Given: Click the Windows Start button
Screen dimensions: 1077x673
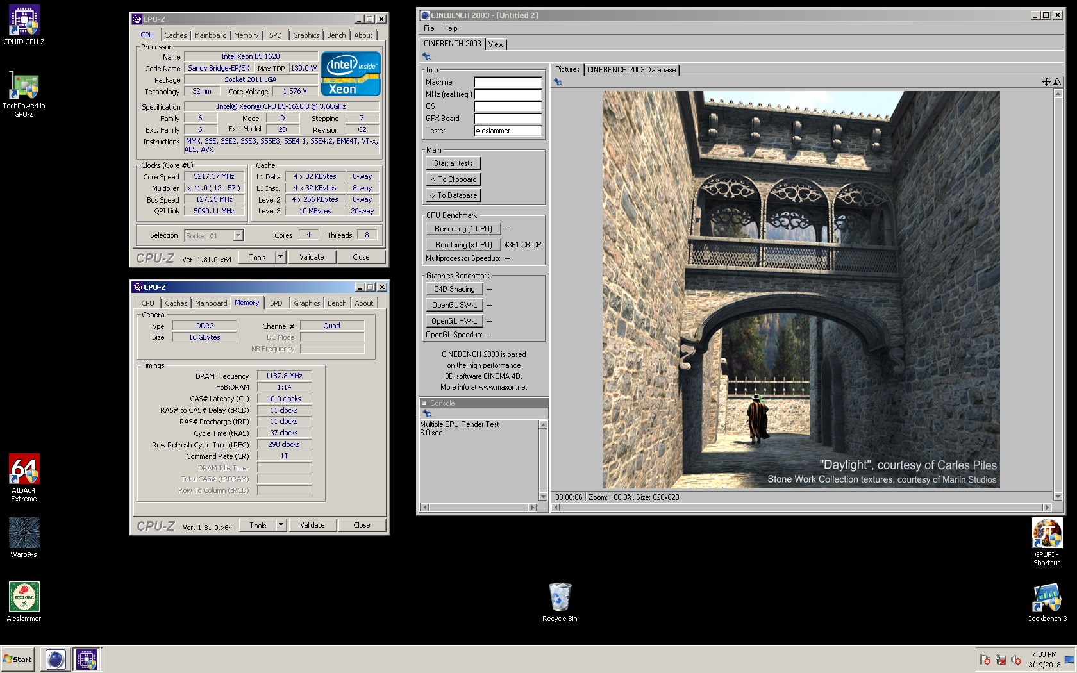Looking at the screenshot, I should click(18, 659).
